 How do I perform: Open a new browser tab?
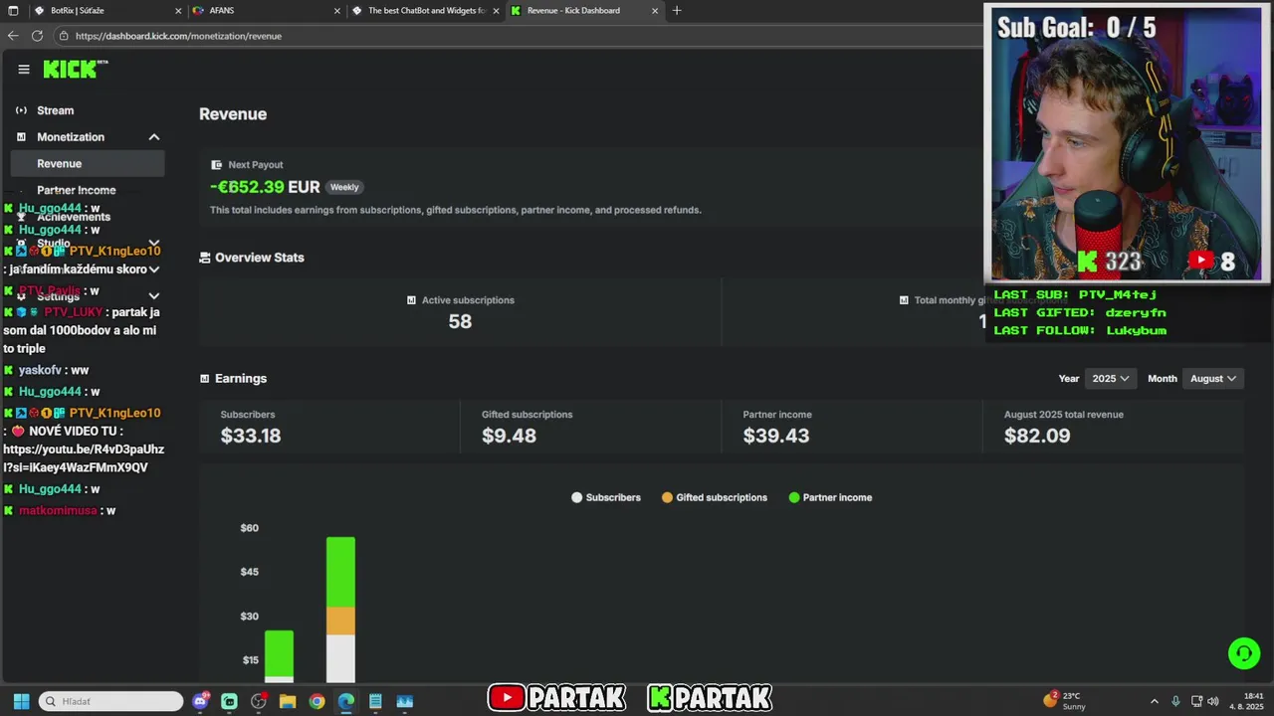pyautogui.click(x=677, y=11)
